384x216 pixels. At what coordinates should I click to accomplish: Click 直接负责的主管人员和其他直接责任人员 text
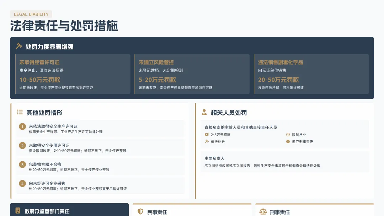coord(241,127)
